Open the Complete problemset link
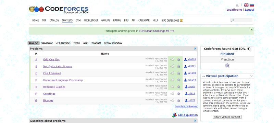The width and height of the screenshot is (274, 123). click(x=186, y=106)
